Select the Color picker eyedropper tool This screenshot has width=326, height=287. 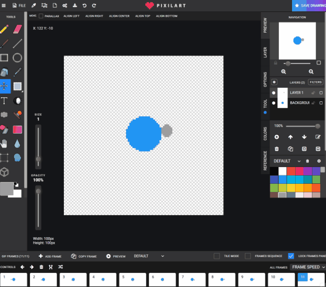click(x=18, y=72)
